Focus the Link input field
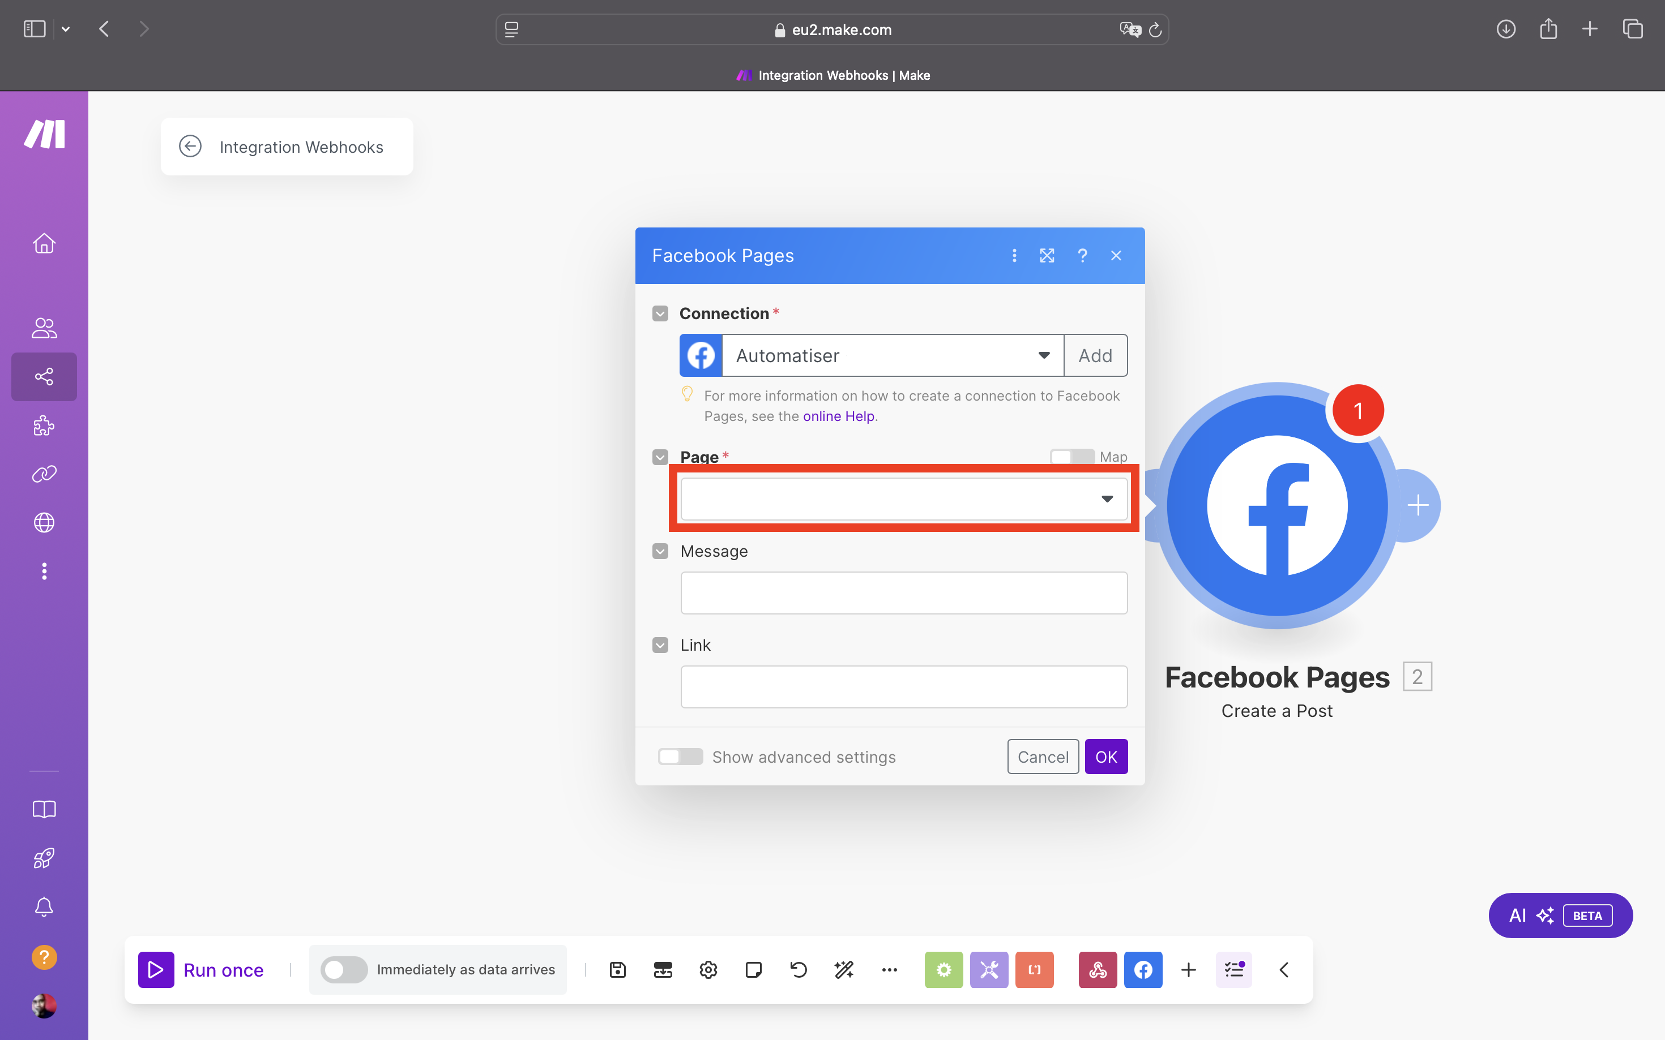The image size is (1665, 1040). click(904, 686)
